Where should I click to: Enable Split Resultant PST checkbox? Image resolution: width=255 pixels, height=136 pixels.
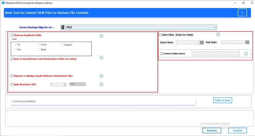pos(12,84)
